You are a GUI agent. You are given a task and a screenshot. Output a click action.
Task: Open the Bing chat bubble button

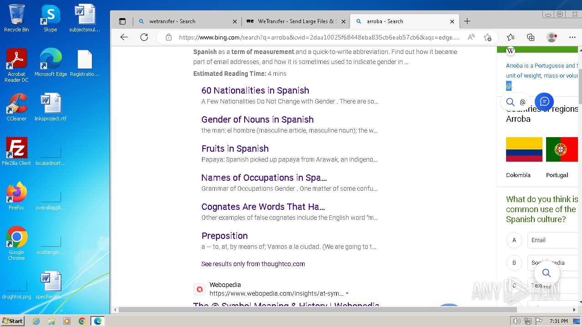point(544,102)
